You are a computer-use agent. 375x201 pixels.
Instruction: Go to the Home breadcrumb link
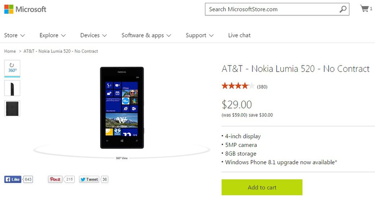(10, 51)
